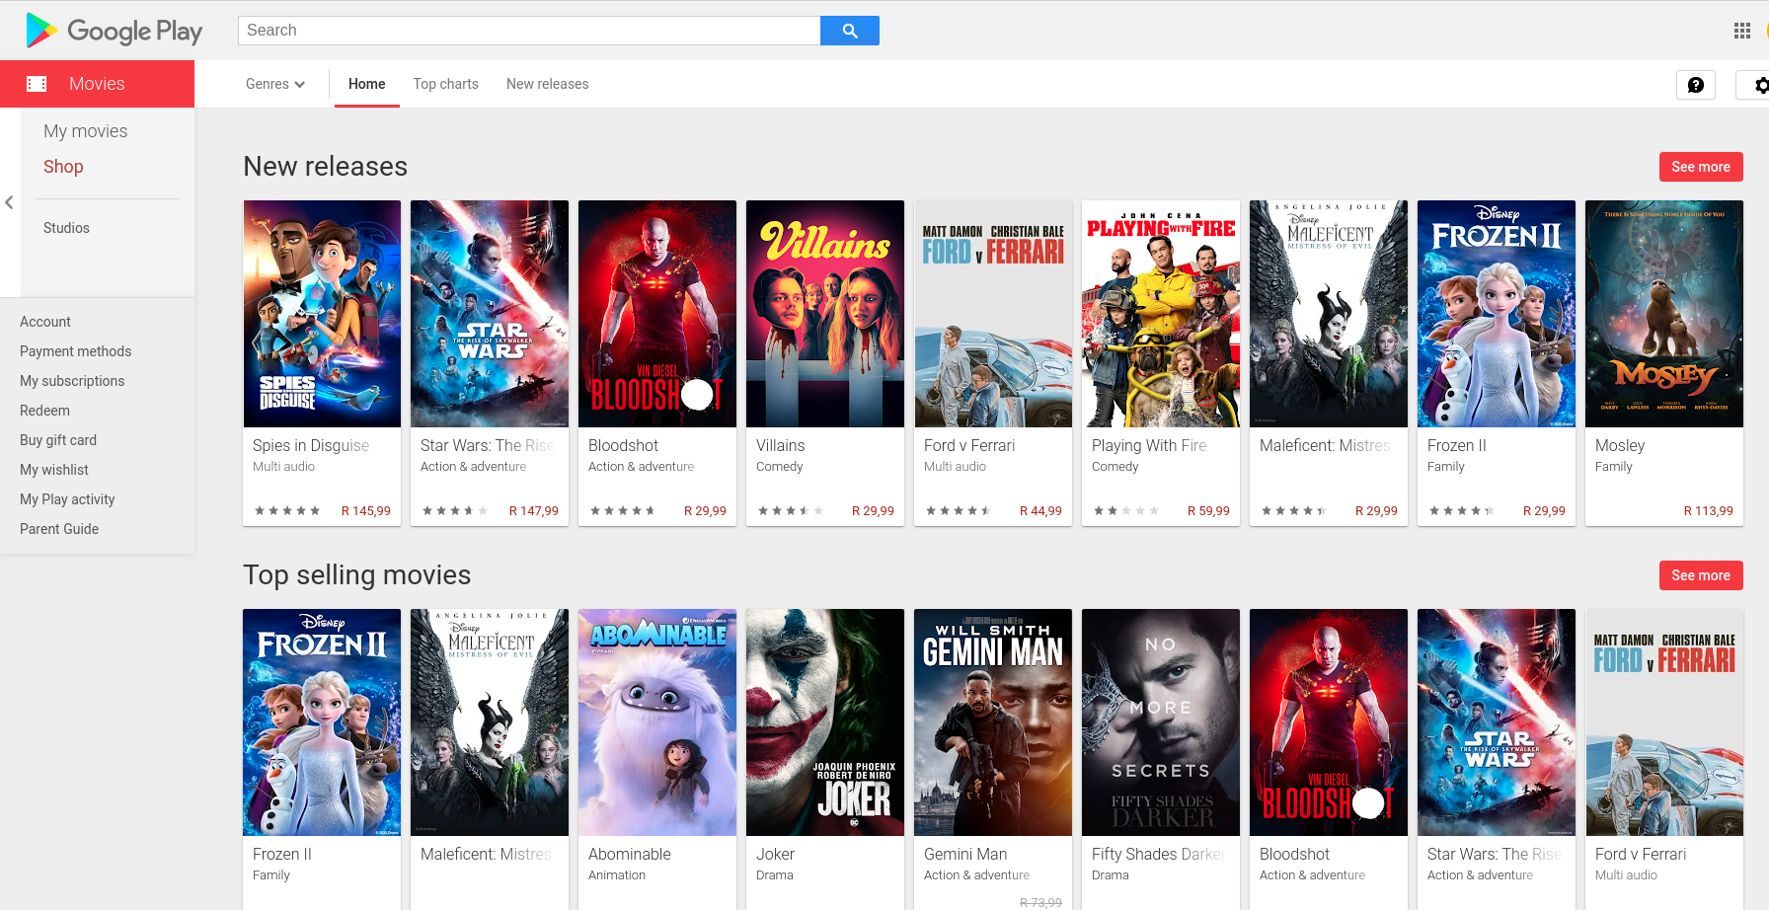The image size is (1769, 910).
Task: Open My subscriptions
Action: click(72, 381)
